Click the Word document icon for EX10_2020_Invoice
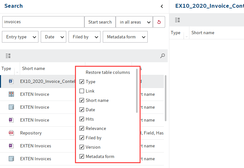244x168 pixels. (11, 81)
